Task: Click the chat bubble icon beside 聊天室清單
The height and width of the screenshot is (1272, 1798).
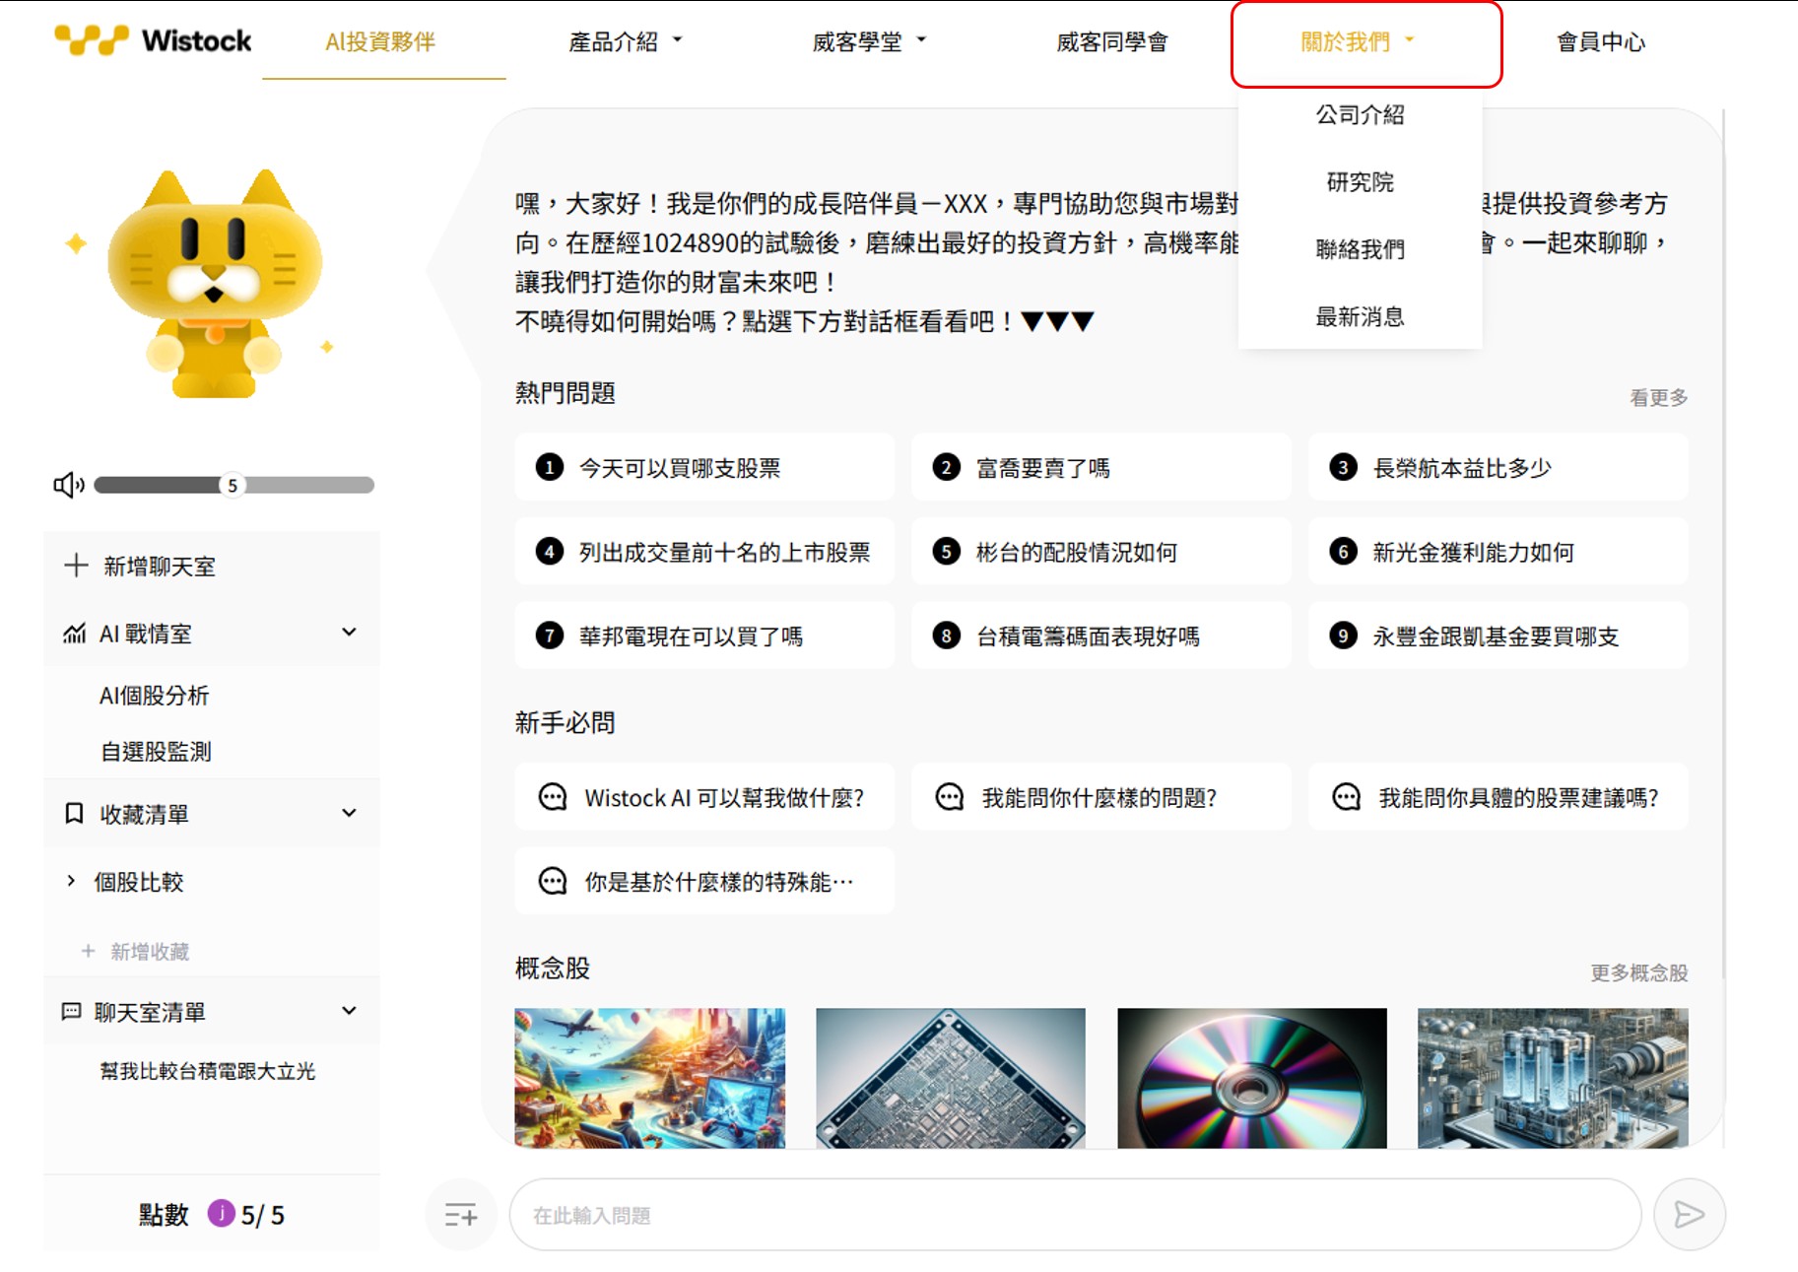Action: [x=73, y=1012]
